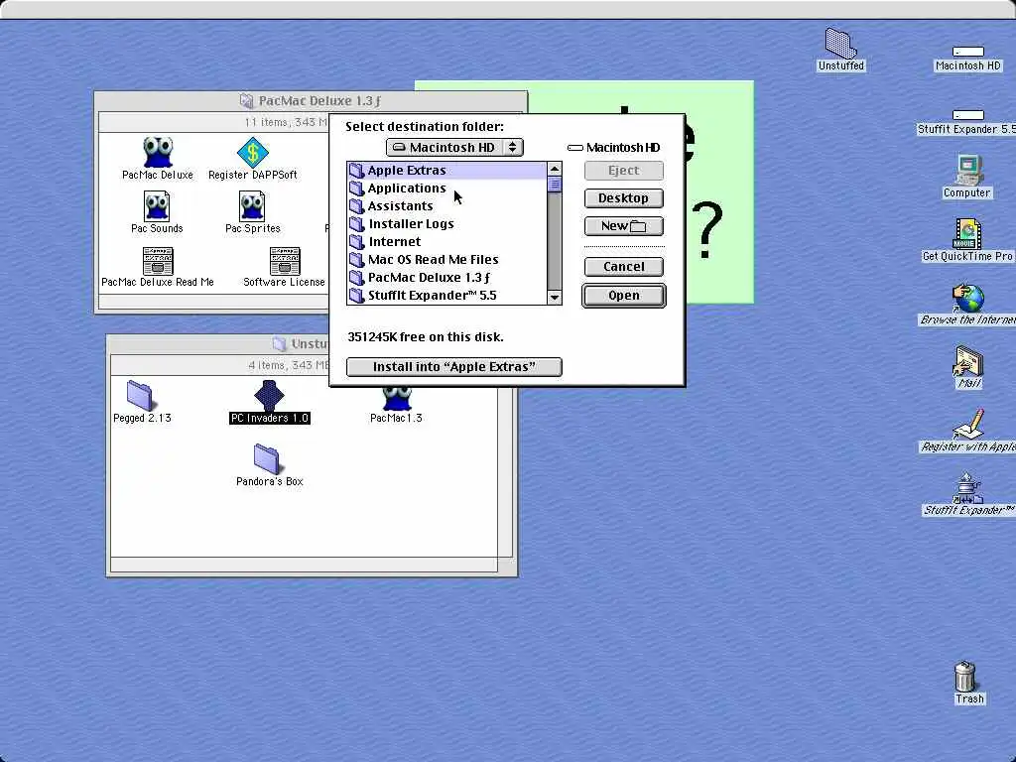The height and width of the screenshot is (762, 1016).
Task: Select the Macintosh HD desktop drive icon
Action: [x=968, y=52]
